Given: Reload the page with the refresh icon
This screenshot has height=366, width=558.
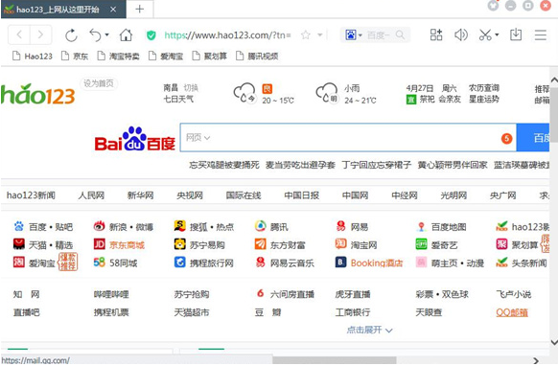Looking at the screenshot, I should click(71, 34).
